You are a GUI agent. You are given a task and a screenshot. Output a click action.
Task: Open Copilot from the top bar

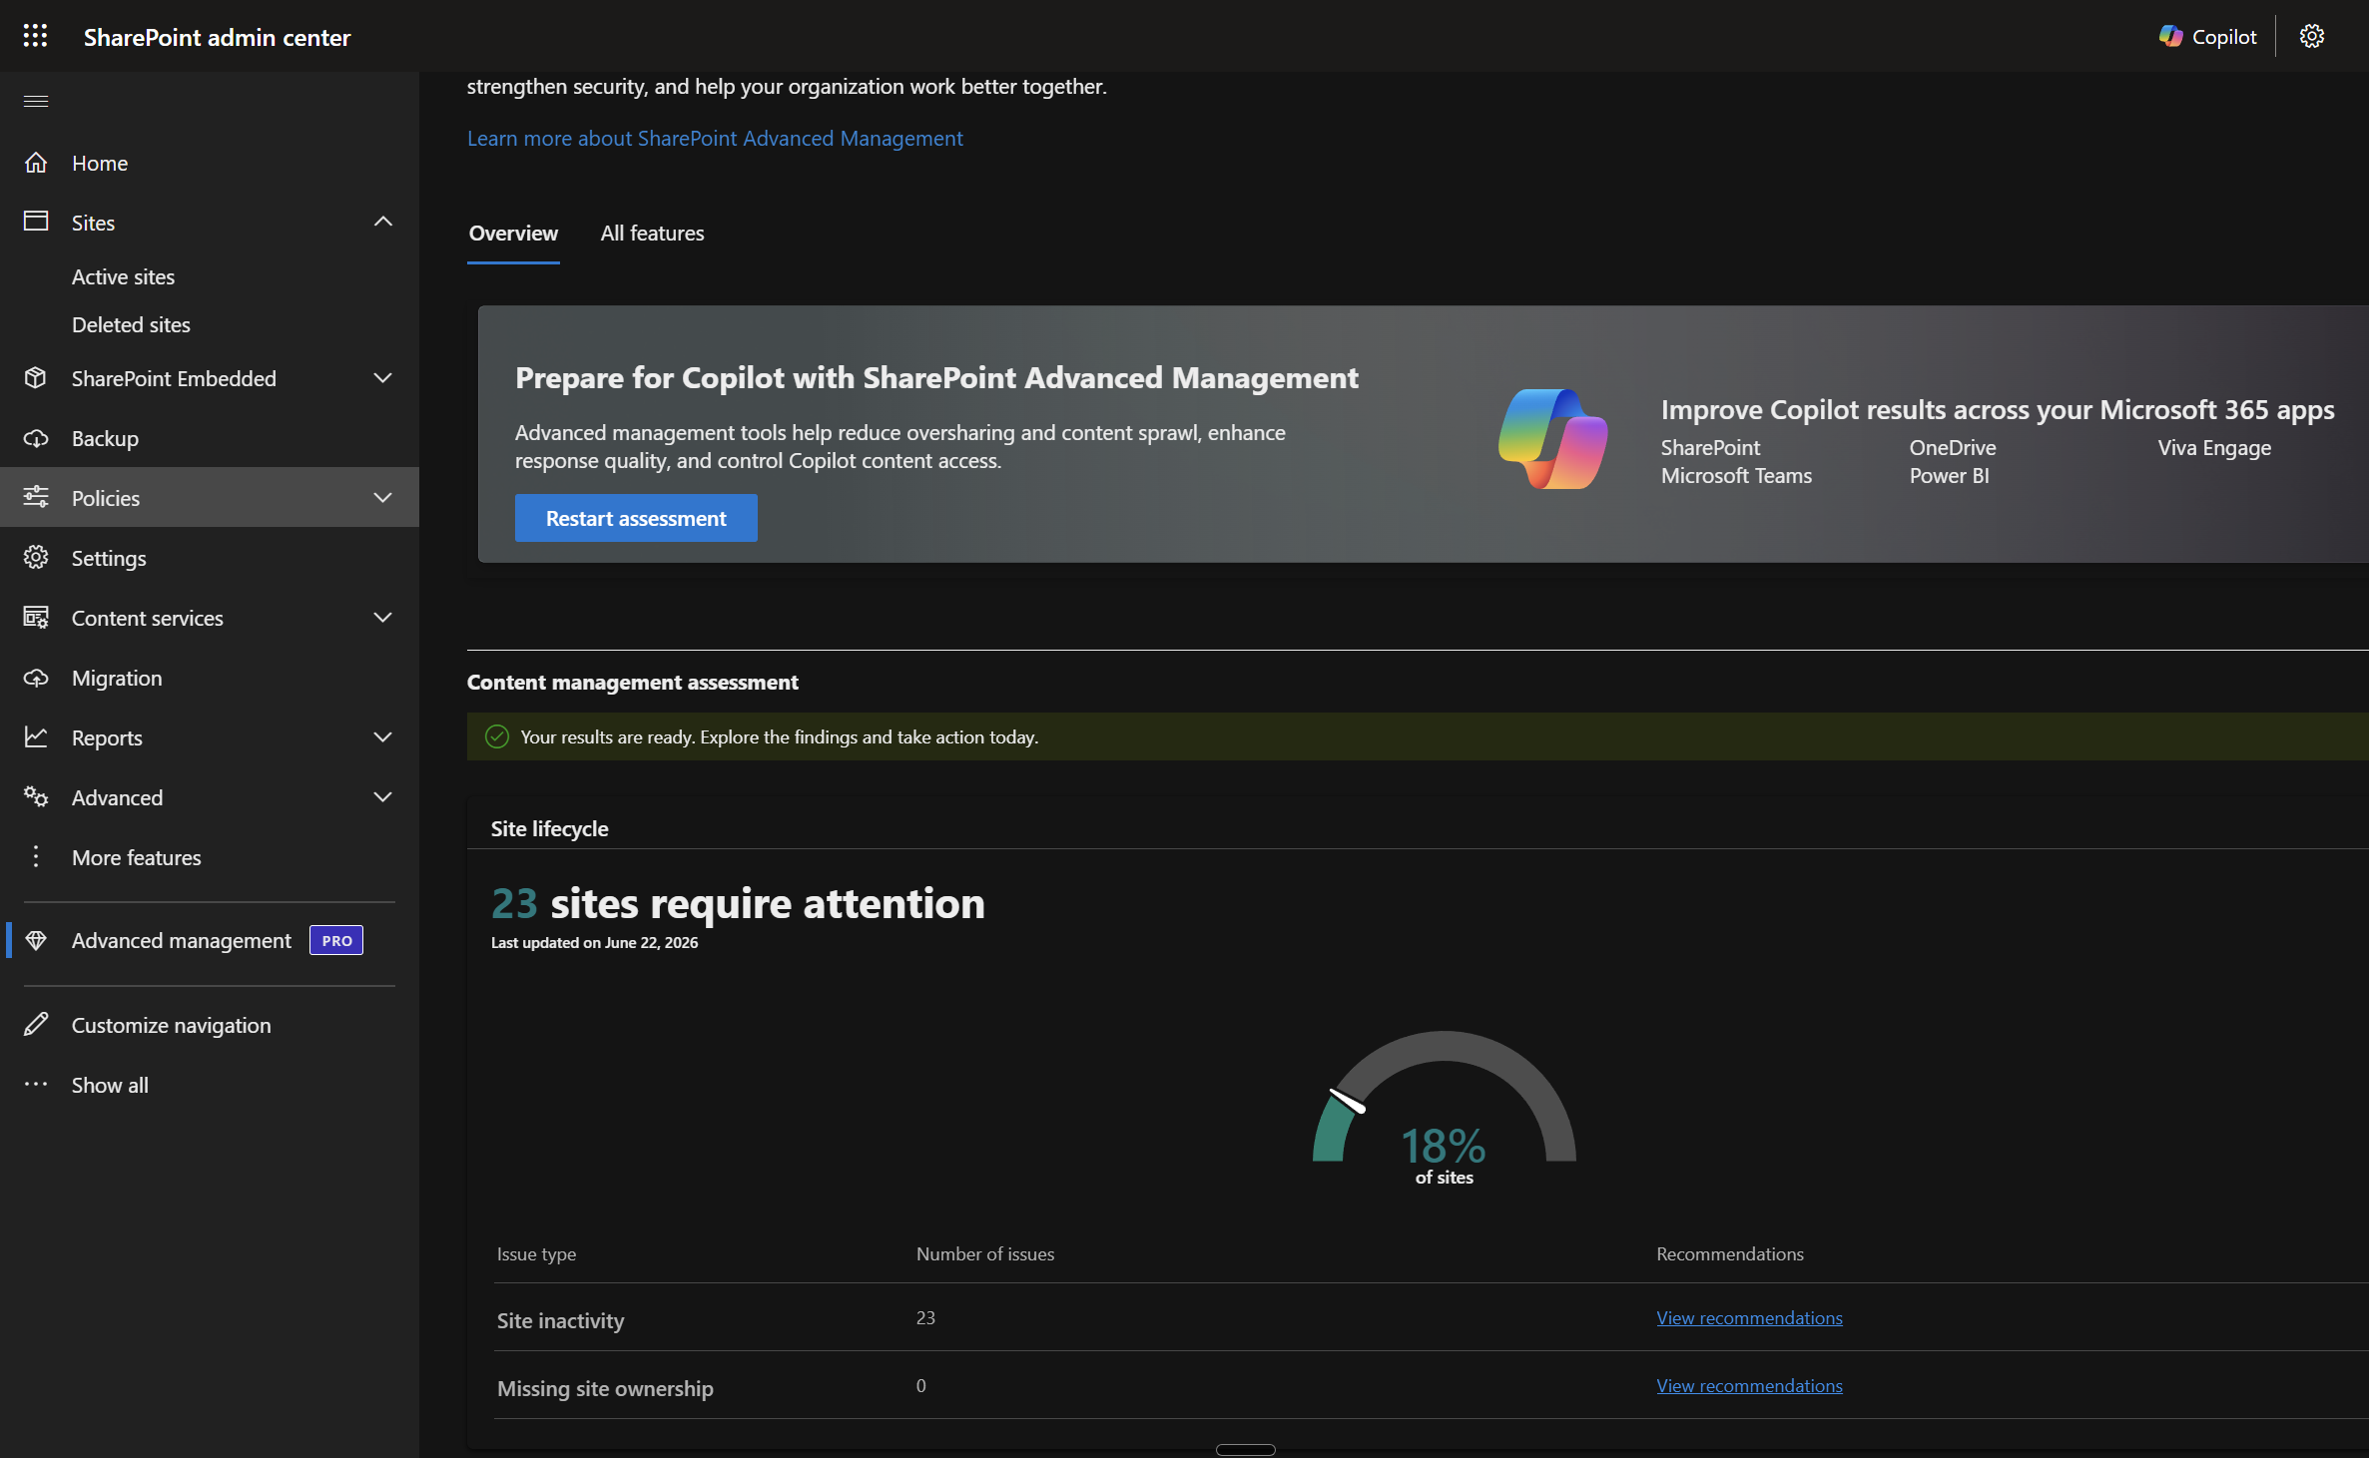pos(2206,37)
